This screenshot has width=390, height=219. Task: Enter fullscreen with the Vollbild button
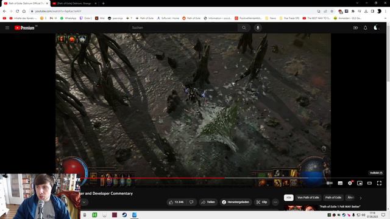point(379,183)
